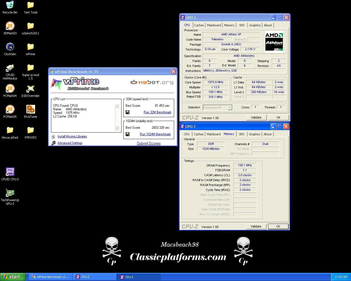Switch to Caches tab in upper CPU-Z
Screen dimensions: 351x281
(x=199, y=25)
